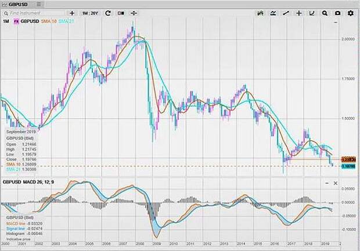This screenshot has width=360, height=251.
Task: Open the indicators icon in toolbar
Action: (x=274, y=13)
